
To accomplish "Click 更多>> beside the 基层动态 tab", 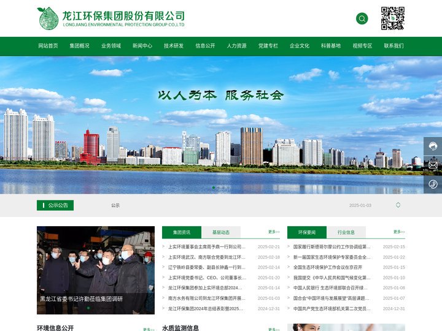I will point(274,232).
